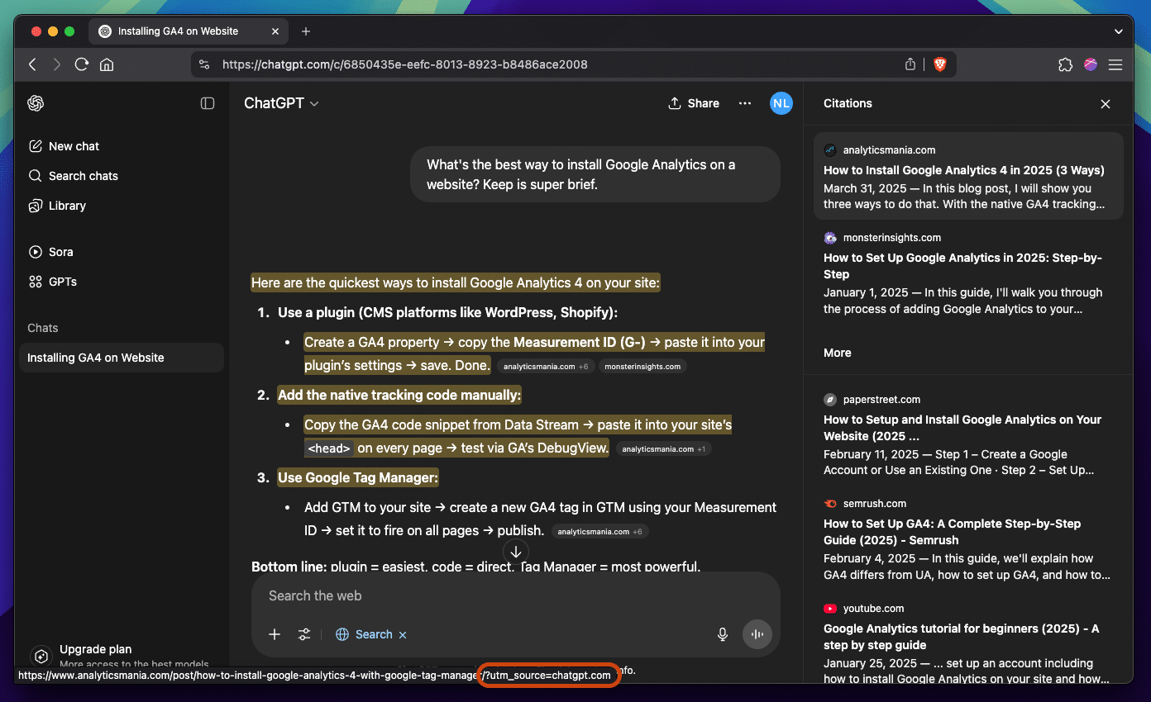The width and height of the screenshot is (1151, 702).
Task: Open semrush.com GA4 guide citation
Action: pos(968,538)
